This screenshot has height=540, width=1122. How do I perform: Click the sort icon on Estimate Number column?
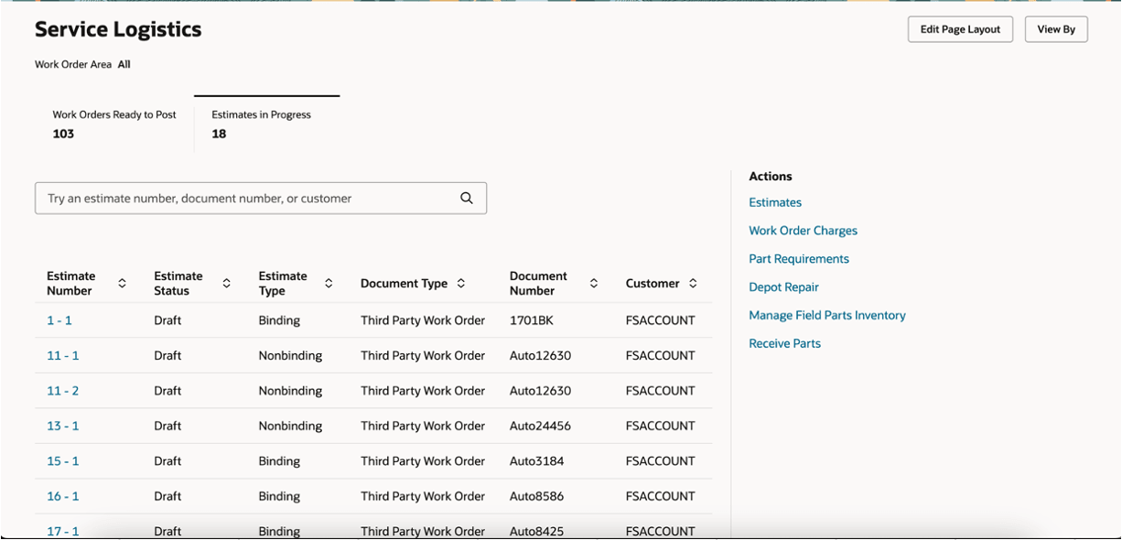[x=122, y=284]
